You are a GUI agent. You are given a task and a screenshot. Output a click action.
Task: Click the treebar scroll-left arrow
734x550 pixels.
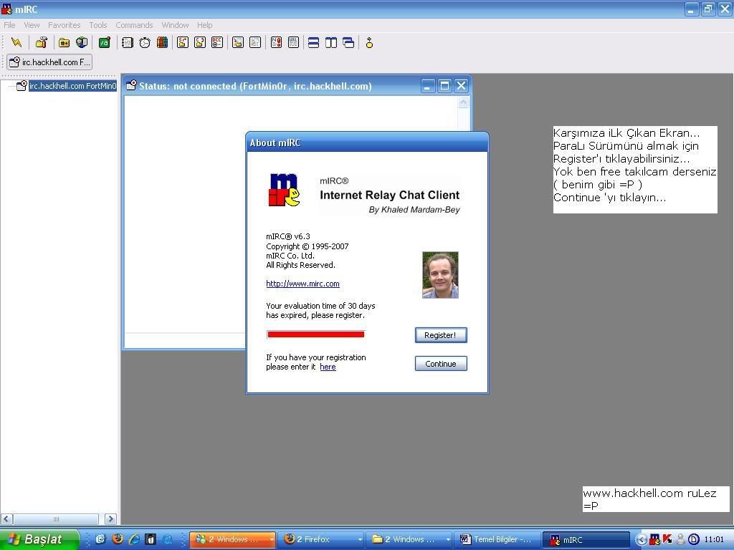pos(6,518)
